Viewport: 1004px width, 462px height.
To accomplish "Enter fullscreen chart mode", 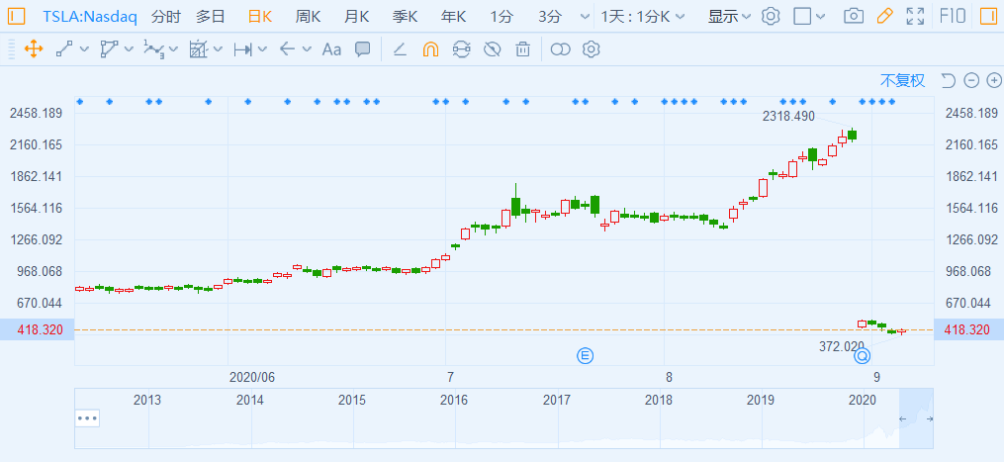I will [x=916, y=17].
